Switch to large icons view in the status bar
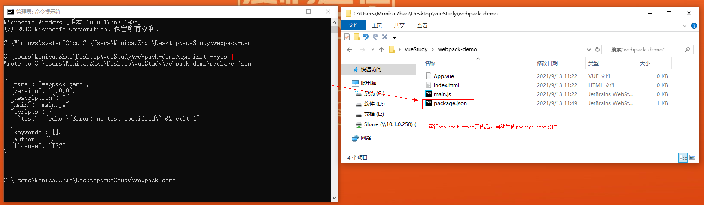This screenshot has width=704, height=205. (x=692, y=158)
